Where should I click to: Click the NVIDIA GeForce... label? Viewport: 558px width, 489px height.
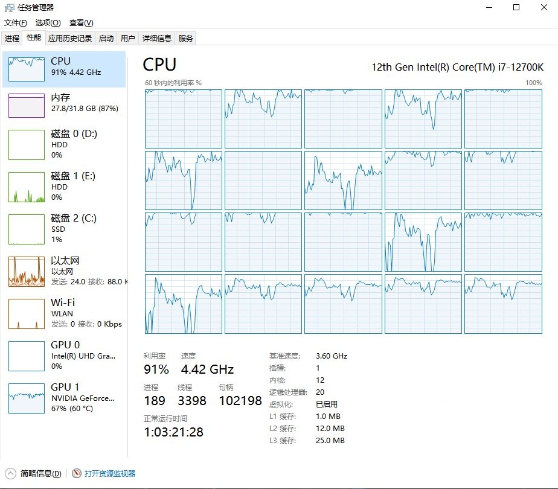[x=83, y=398]
